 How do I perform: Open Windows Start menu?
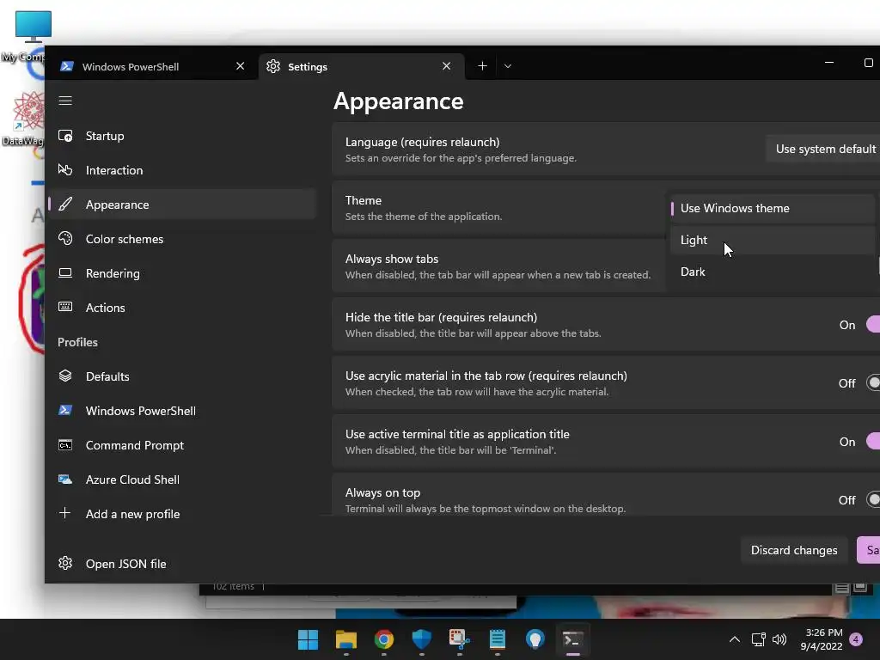(x=308, y=639)
